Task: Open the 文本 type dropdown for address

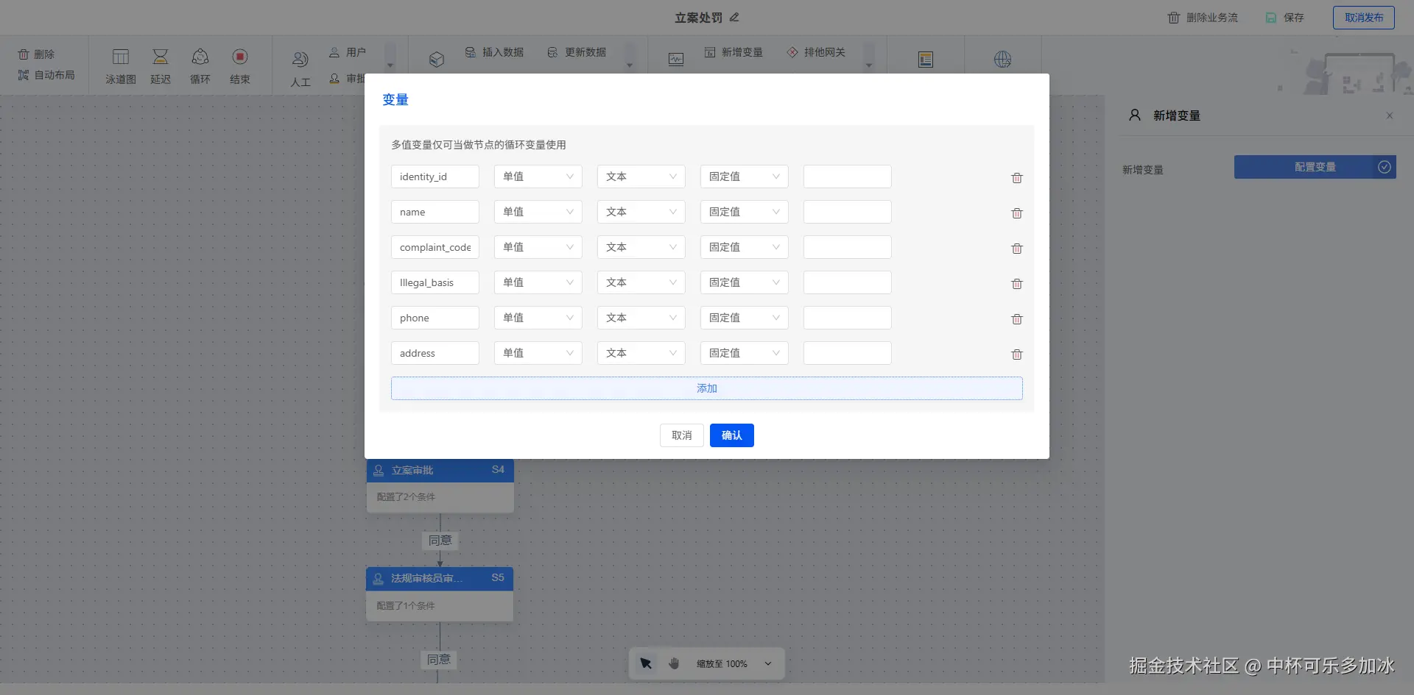Action: coord(641,353)
